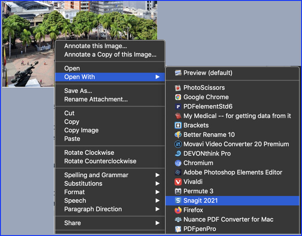Open image with Firefox
The height and width of the screenshot is (236, 302).
[232, 210]
